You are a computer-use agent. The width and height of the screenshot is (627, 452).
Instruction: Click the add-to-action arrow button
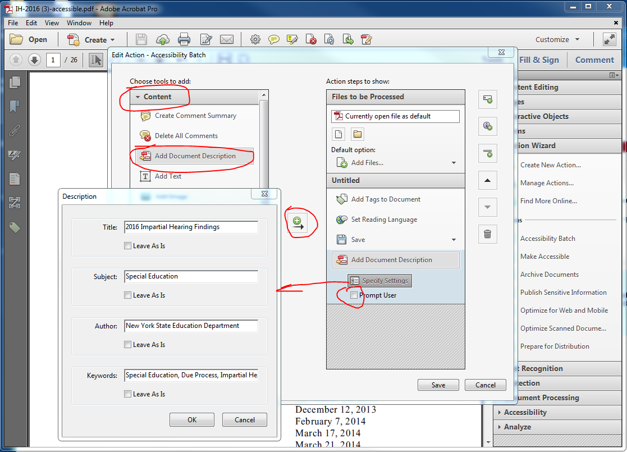(298, 222)
